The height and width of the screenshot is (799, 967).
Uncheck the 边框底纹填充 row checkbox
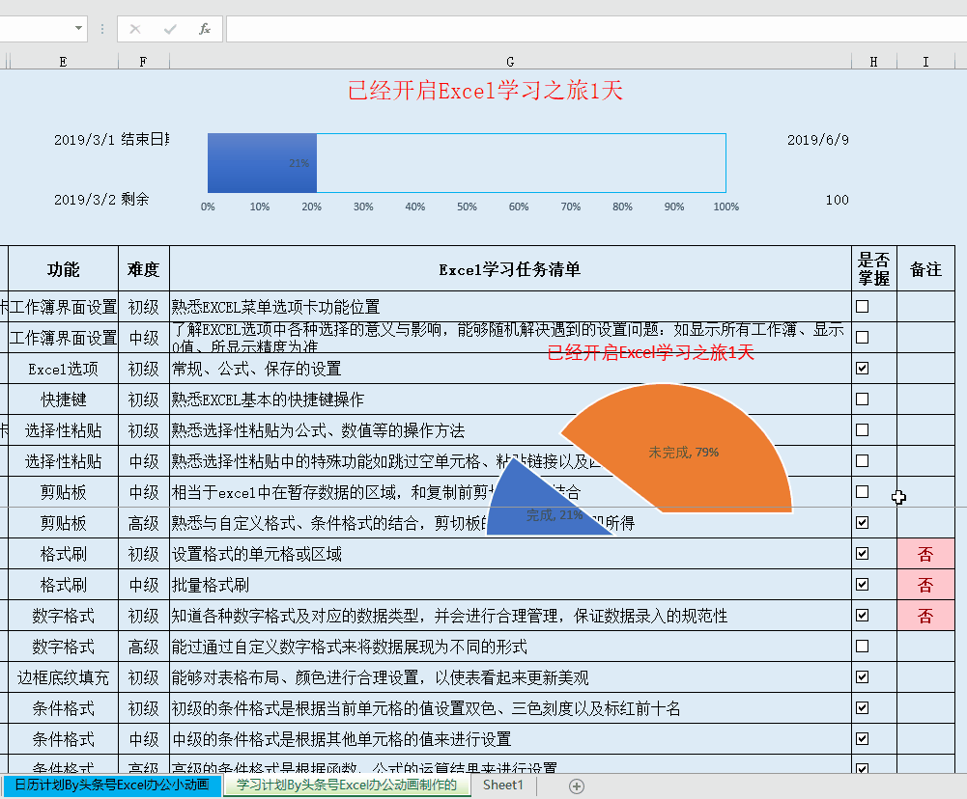tap(862, 677)
